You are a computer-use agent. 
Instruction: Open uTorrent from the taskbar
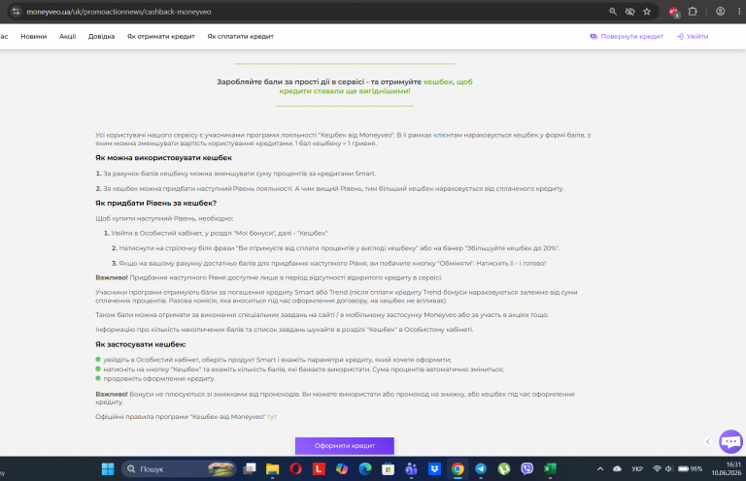pyautogui.click(x=504, y=469)
